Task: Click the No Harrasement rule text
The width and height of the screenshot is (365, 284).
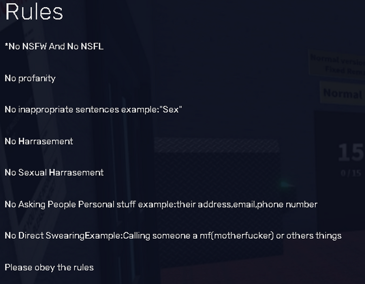Action: [x=39, y=141]
